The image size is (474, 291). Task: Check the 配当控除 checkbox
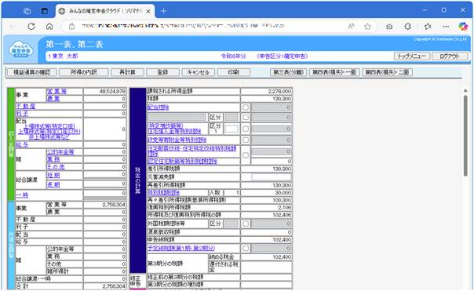click(246, 107)
